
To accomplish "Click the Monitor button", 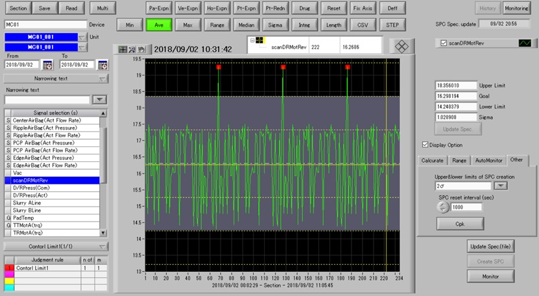I will 490,277.
